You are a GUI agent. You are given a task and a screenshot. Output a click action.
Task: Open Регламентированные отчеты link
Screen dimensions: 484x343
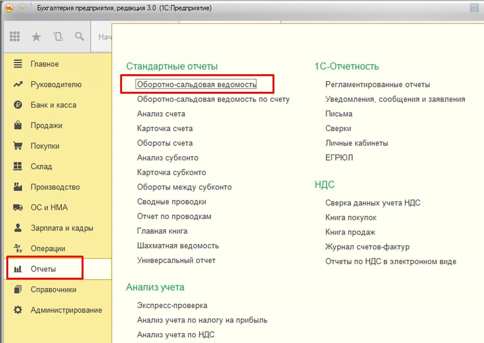(x=377, y=84)
